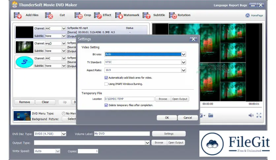Open the Watermark tool icon
This screenshot has width=276, height=160.
(119, 15)
